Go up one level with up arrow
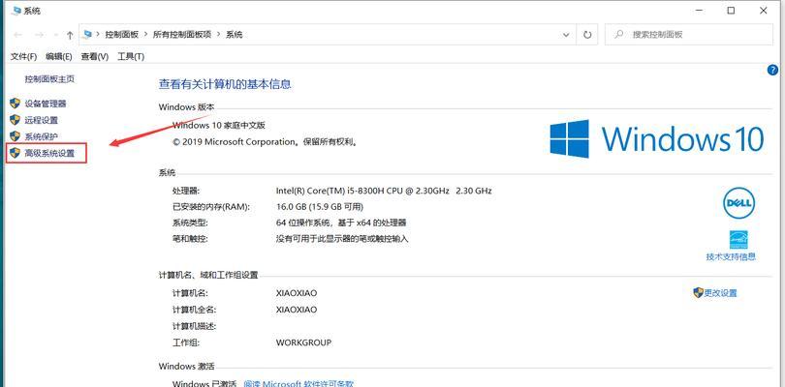Viewport: 785px width, 387px height. click(70, 35)
